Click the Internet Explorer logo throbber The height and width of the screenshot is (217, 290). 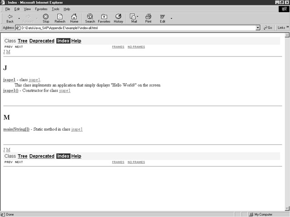click(x=284, y=9)
